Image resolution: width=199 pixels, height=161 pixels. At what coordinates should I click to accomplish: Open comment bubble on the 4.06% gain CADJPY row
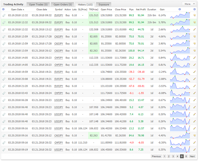pyautogui.click(x=195, y=37)
